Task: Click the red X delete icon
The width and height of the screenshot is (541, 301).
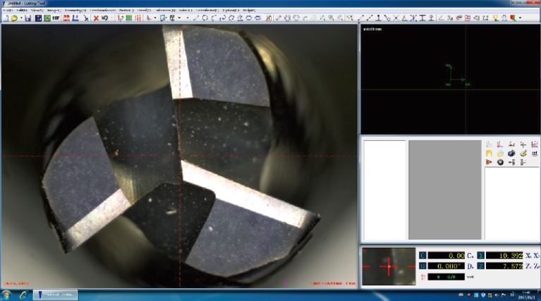Action: pyautogui.click(x=96, y=18)
